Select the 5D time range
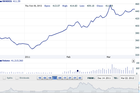The image size is (140, 93). pos(45,78)
